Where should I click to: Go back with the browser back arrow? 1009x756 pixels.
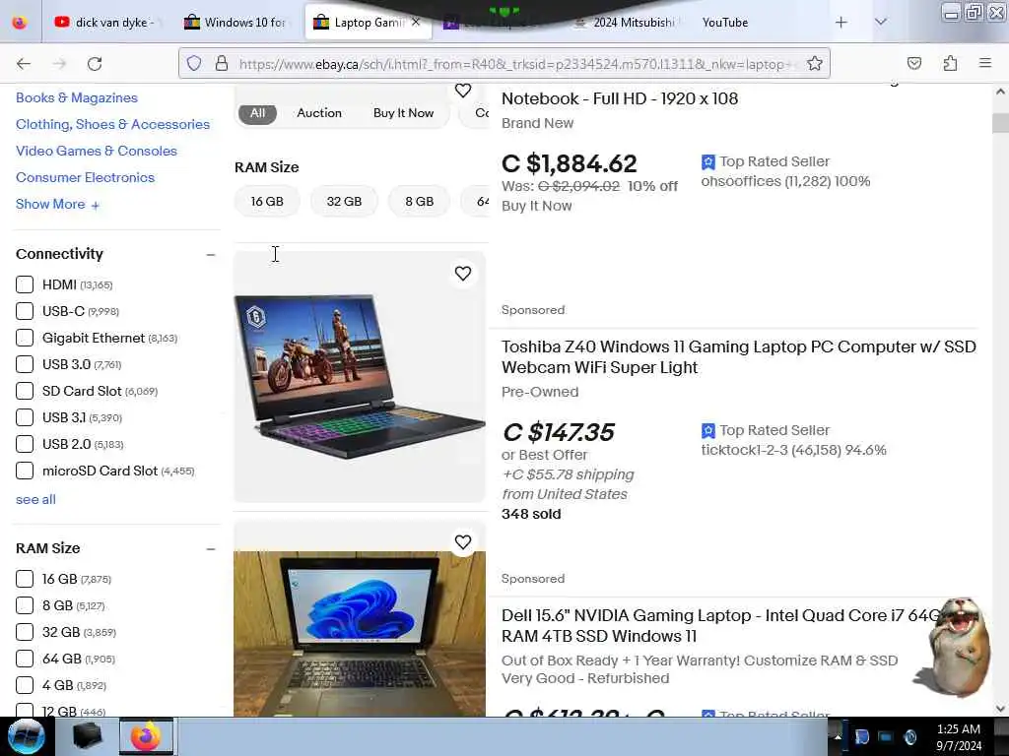click(x=24, y=64)
